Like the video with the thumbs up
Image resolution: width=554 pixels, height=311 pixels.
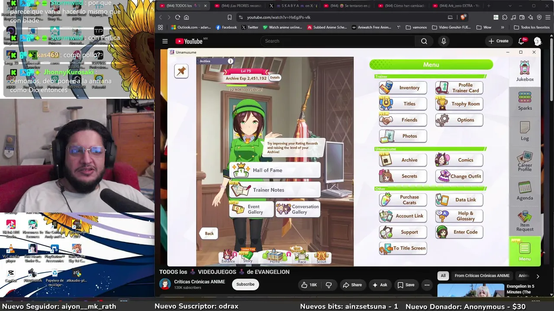[x=309, y=285]
